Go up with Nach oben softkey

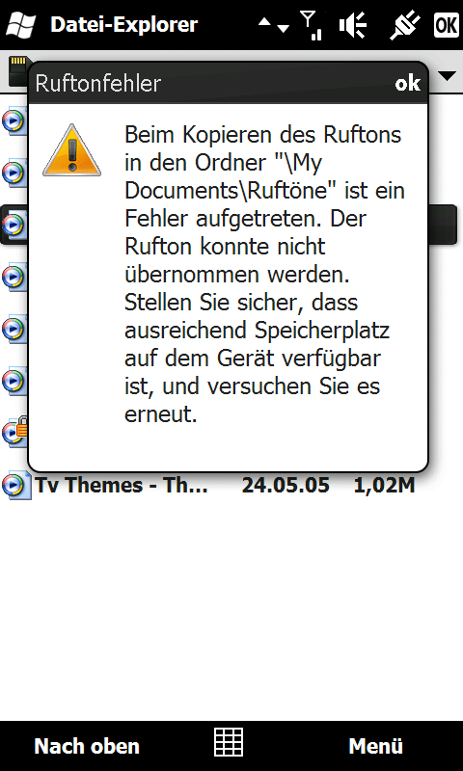(87, 746)
